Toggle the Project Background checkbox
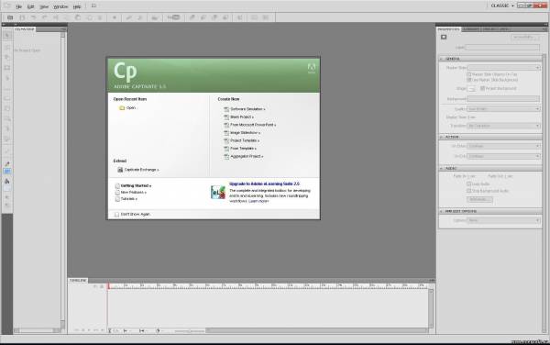The image size is (550, 345). 482,88
